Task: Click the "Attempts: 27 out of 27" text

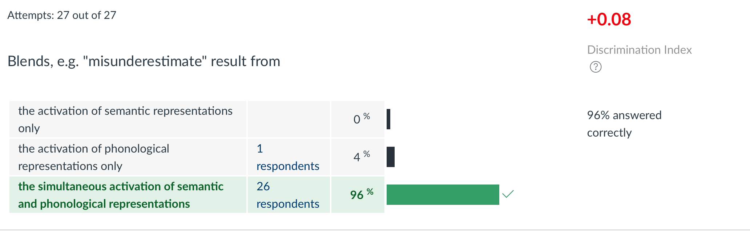Action: click(62, 15)
